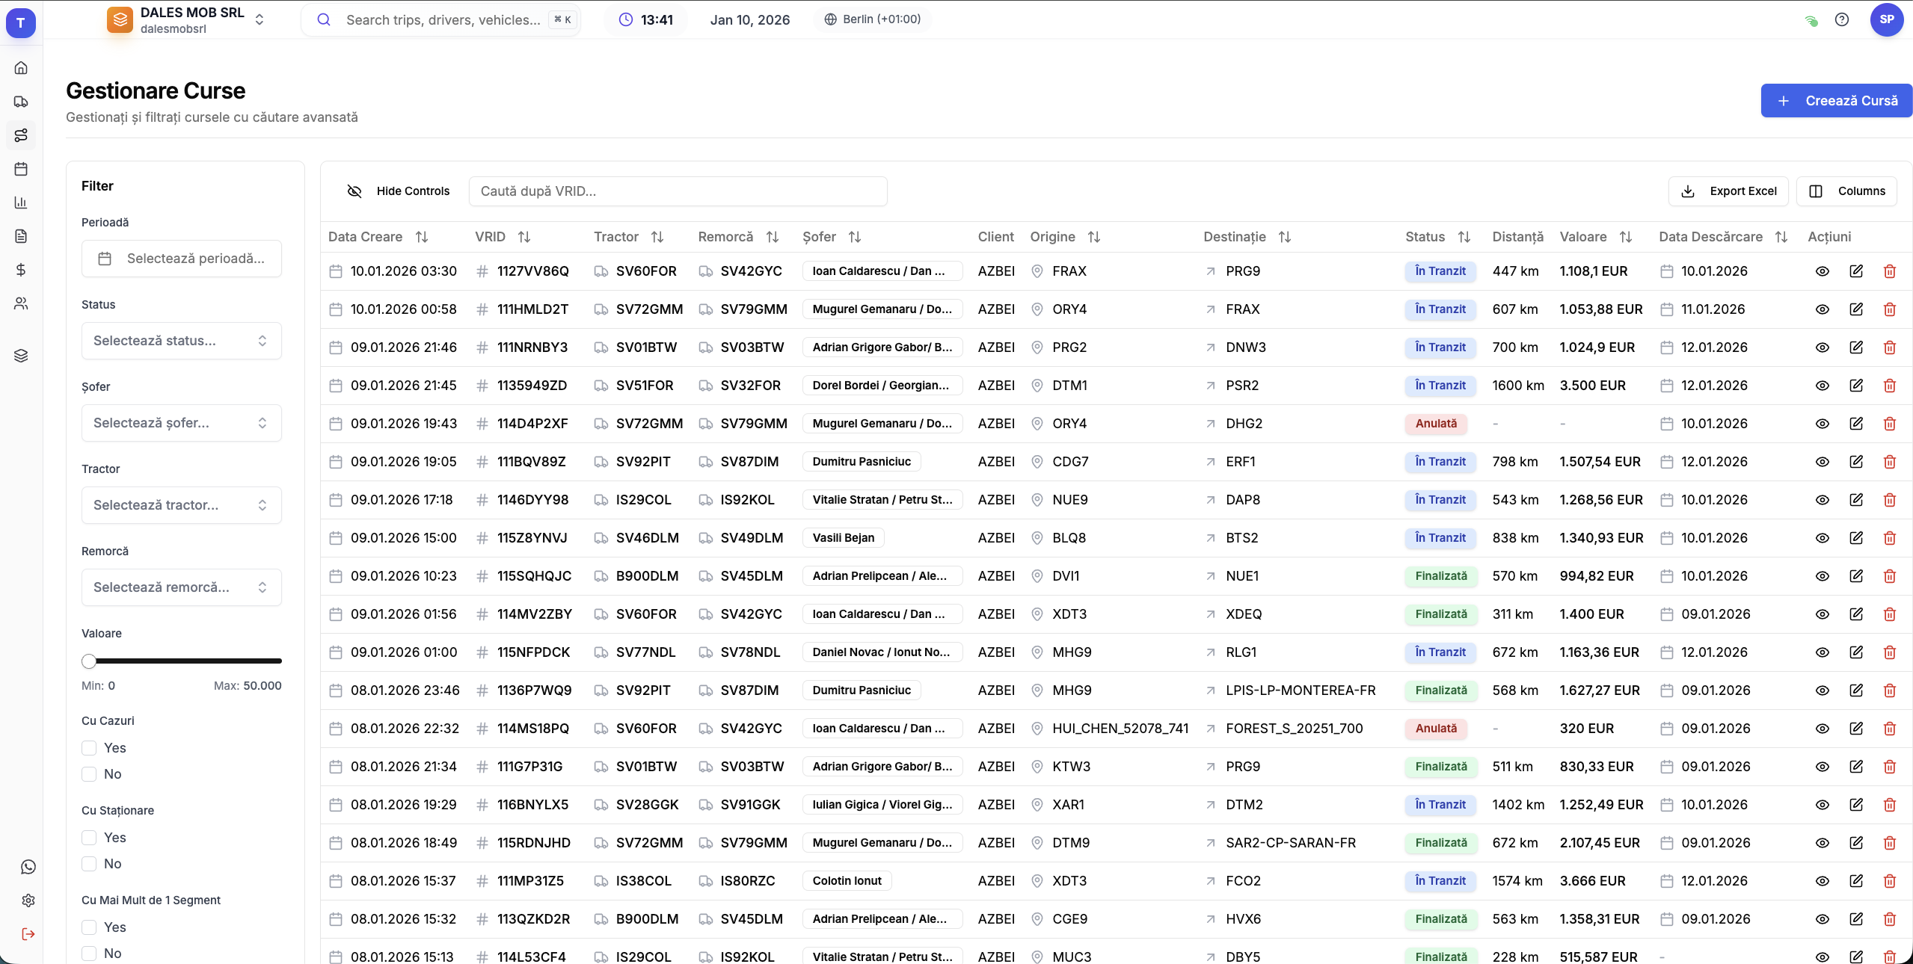Click the Creează Cursă button
Screen dimensions: 1913x964
(1835, 101)
